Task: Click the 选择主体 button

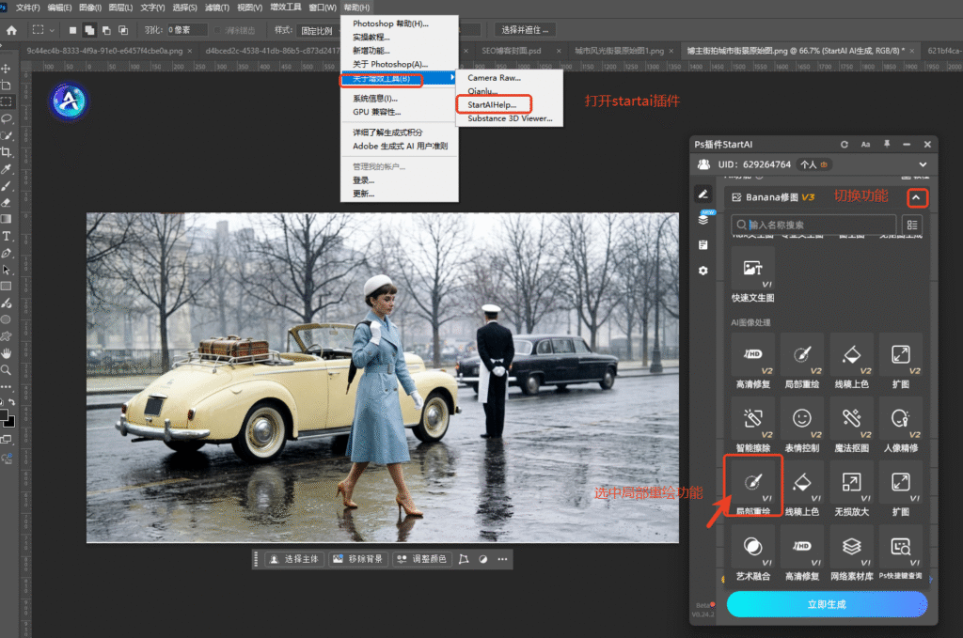Action: coord(294,559)
